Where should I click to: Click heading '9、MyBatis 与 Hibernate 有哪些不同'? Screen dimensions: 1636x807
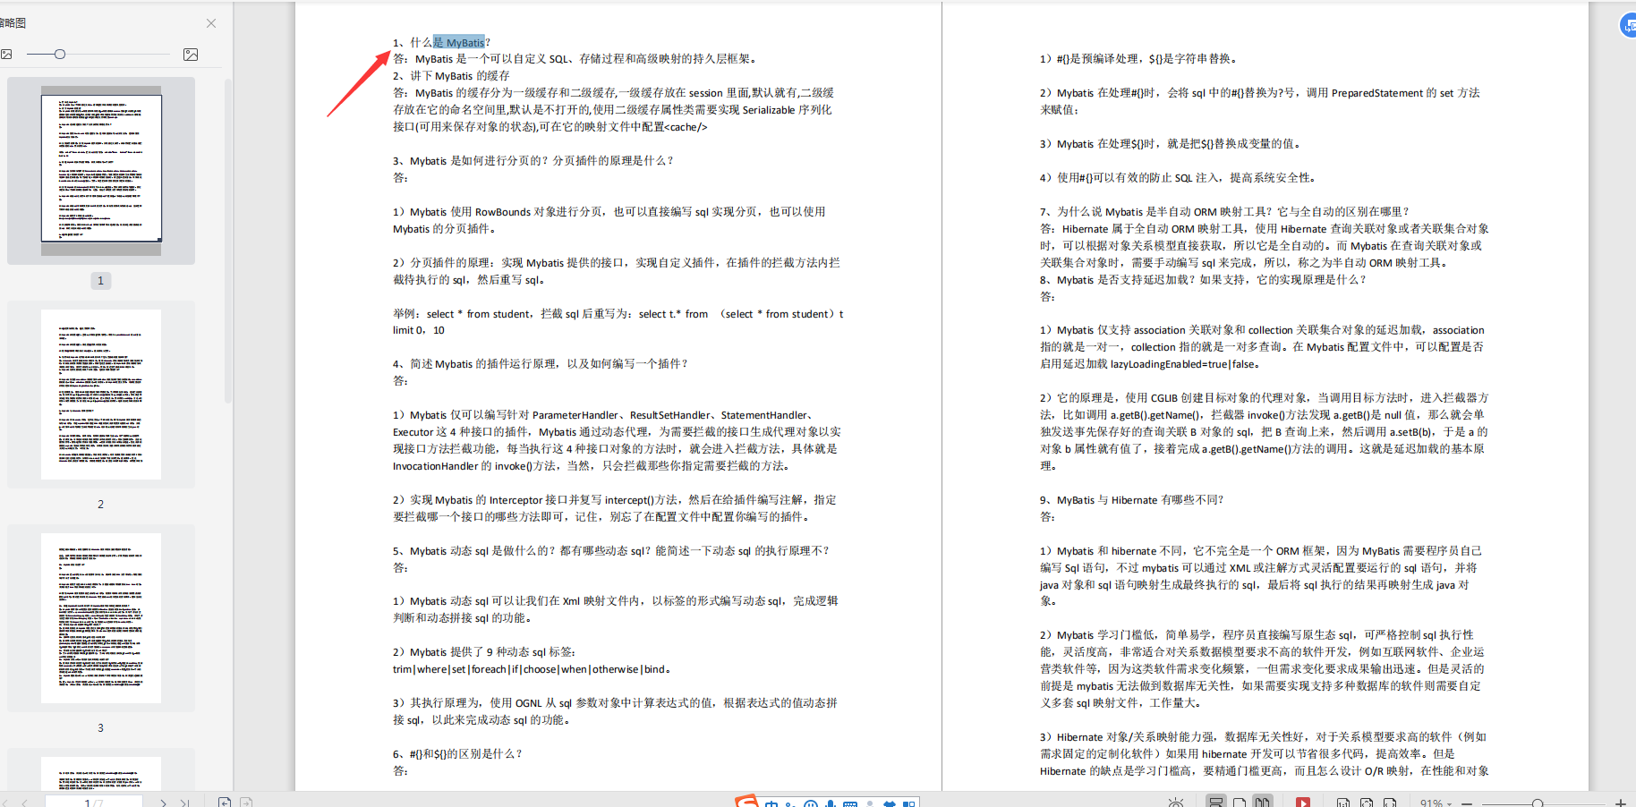coord(1131,500)
